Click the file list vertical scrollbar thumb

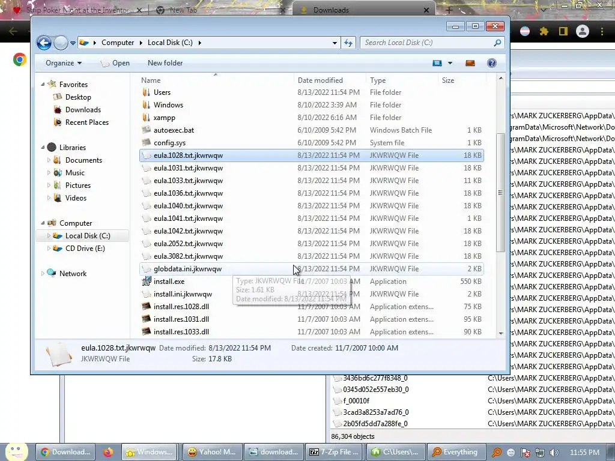500,193
